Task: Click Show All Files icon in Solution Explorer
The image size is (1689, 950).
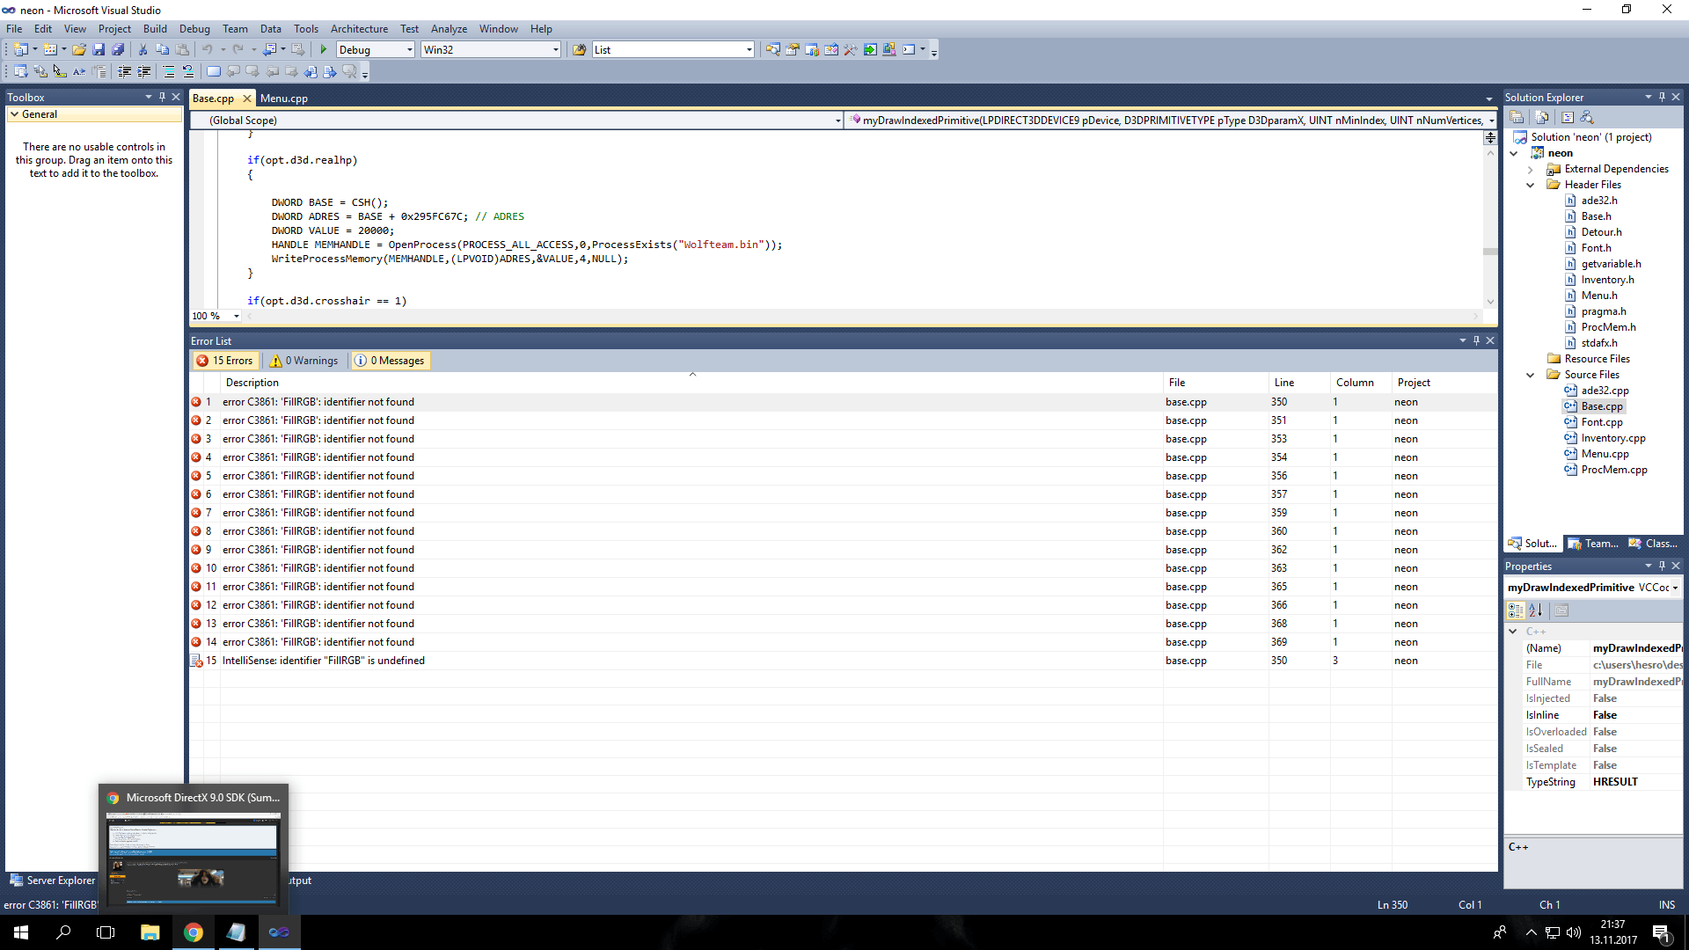Action: 1542,117
